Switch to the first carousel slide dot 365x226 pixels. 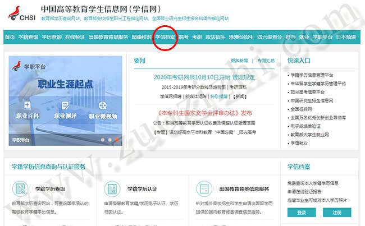[102, 139]
